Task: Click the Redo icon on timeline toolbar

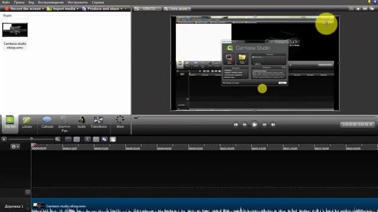Action: (77, 139)
